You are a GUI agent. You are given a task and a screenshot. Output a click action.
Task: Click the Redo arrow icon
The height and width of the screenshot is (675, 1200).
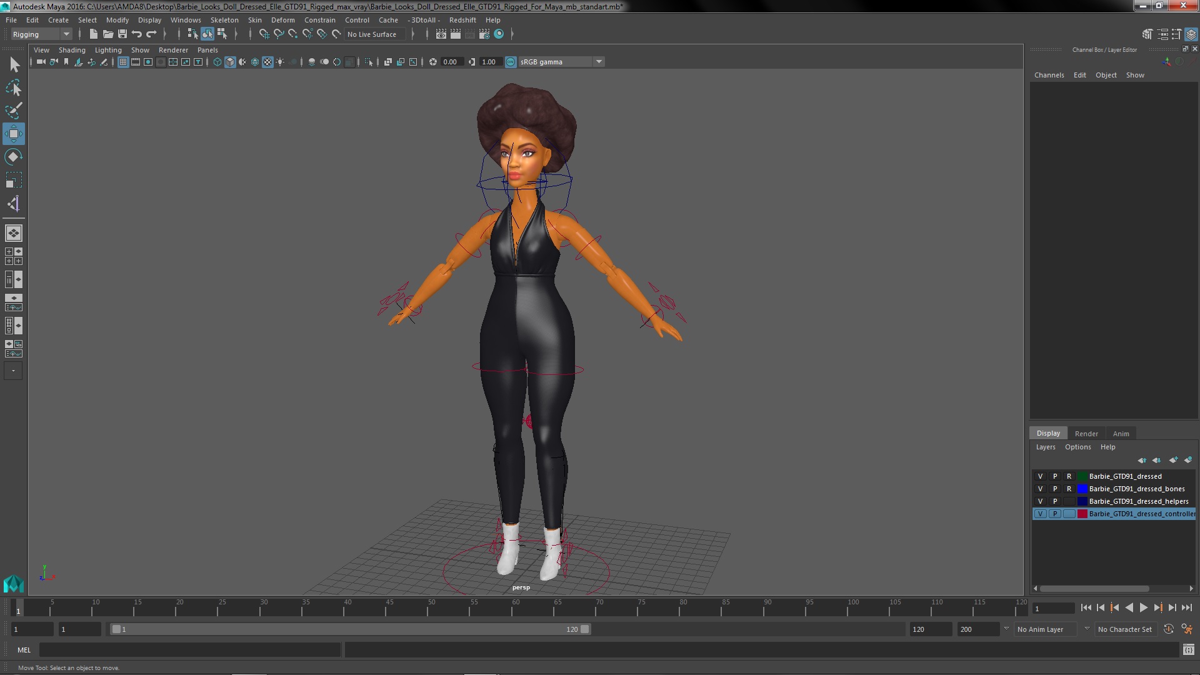coord(151,34)
